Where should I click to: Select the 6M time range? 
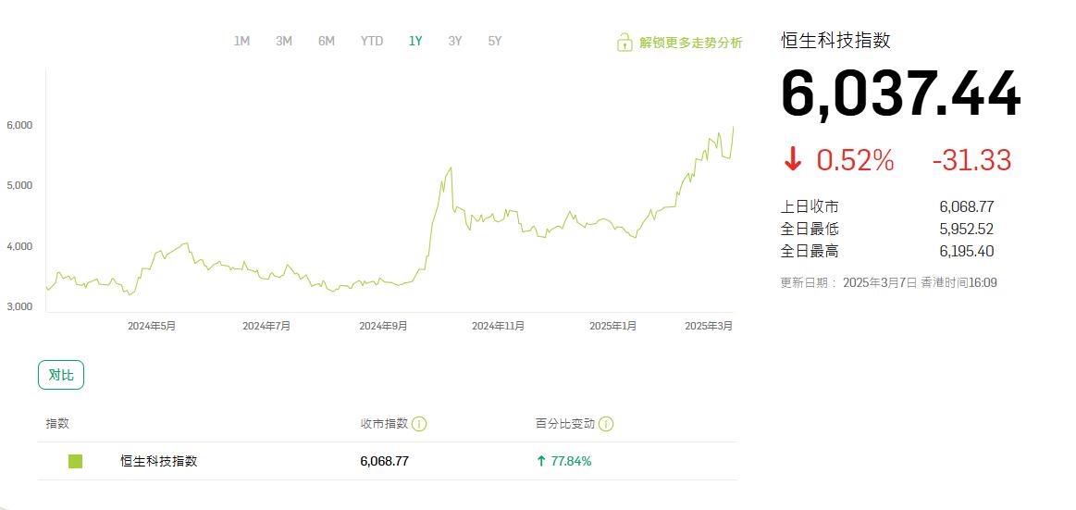(327, 41)
